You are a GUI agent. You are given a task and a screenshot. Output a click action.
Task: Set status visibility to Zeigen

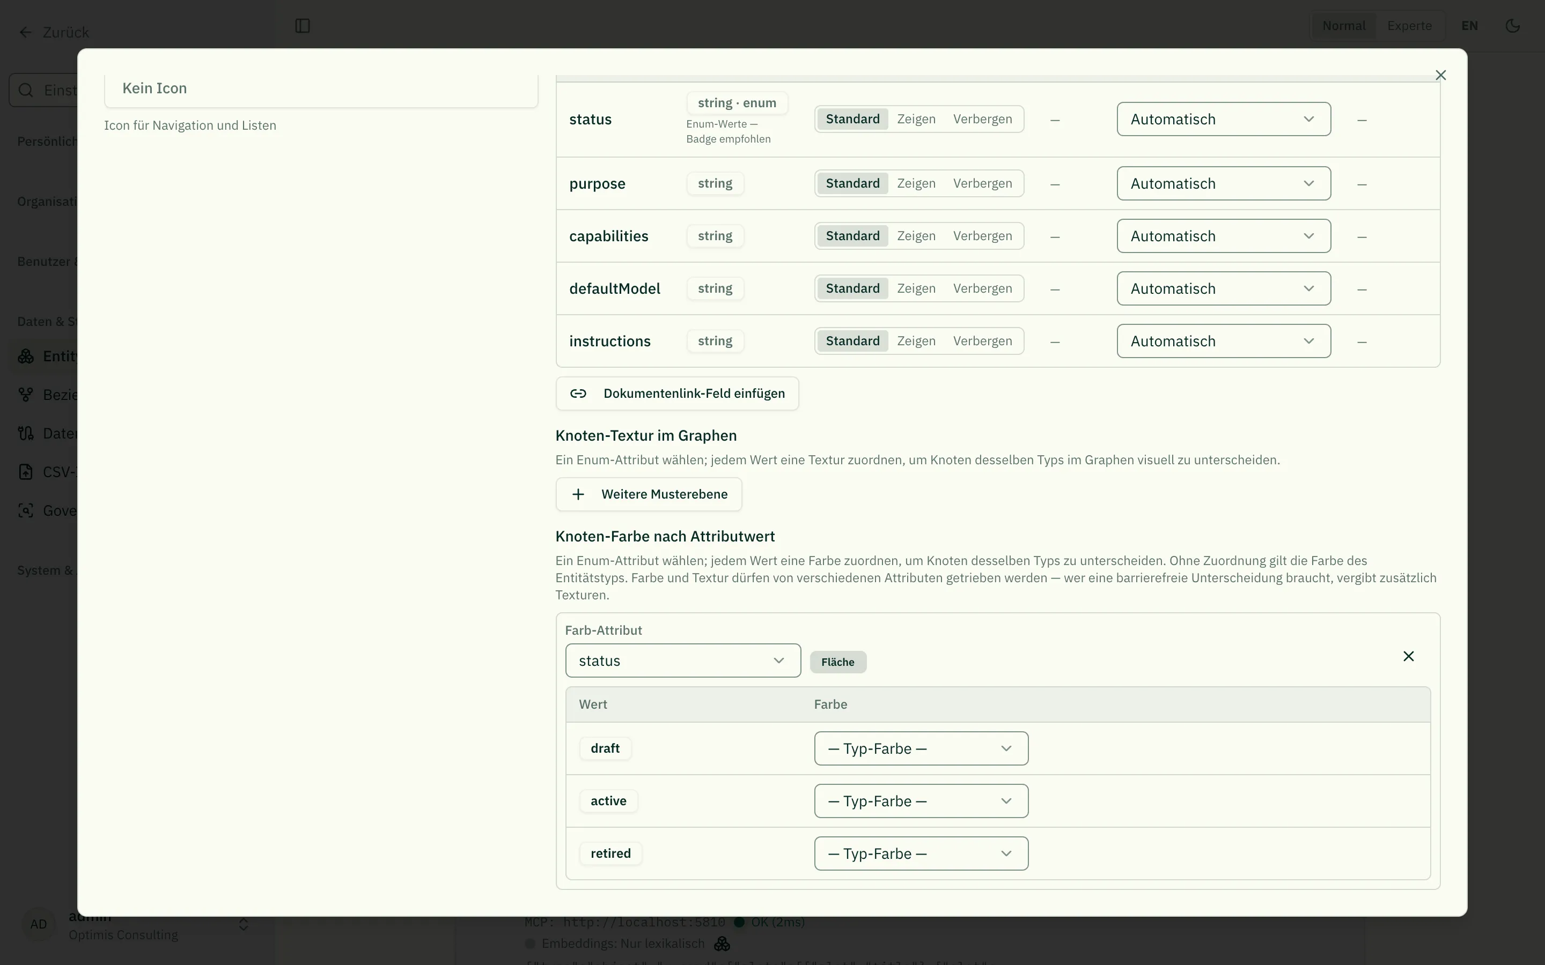point(916,120)
